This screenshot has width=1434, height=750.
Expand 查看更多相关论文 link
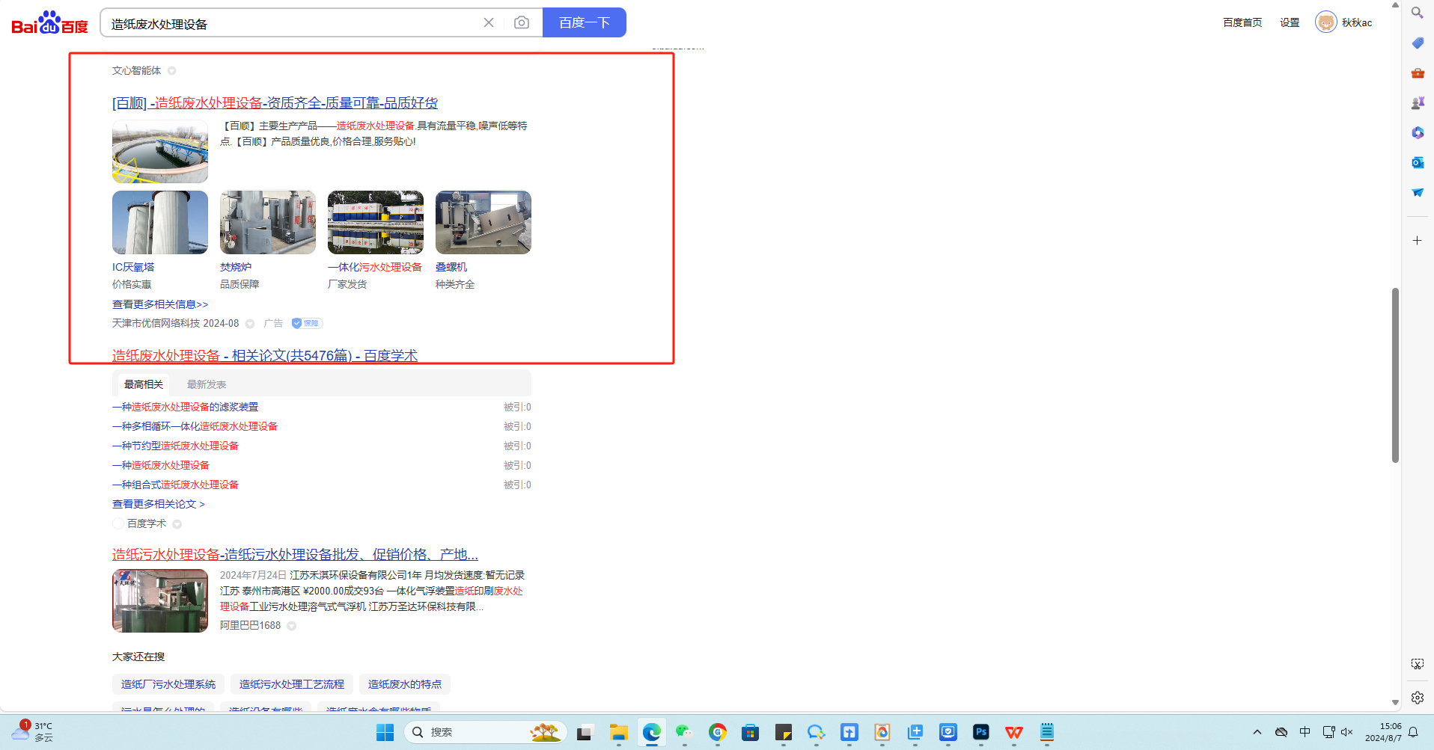(158, 504)
